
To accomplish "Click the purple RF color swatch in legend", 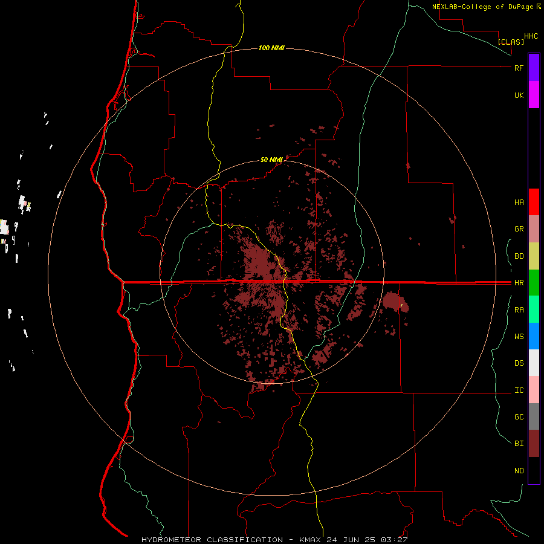I will (x=534, y=68).
